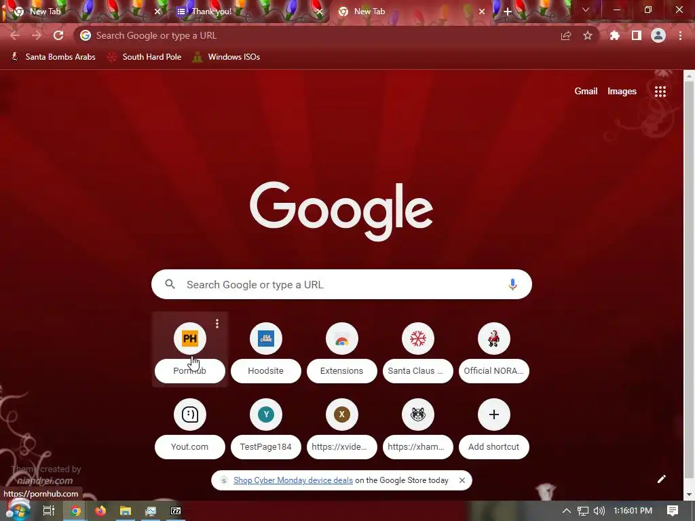Open 7-Zip from the taskbar

176,511
